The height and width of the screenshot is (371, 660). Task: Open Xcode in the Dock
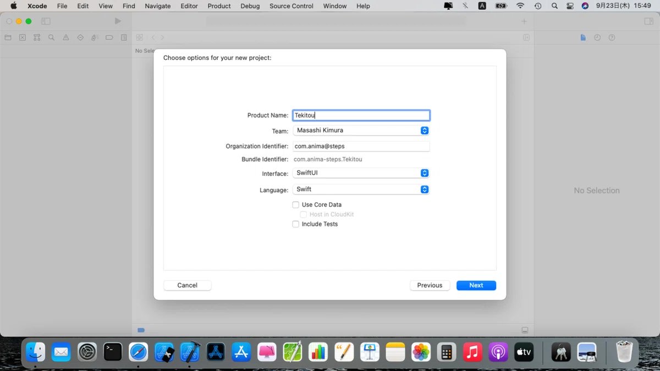(x=190, y=352)
